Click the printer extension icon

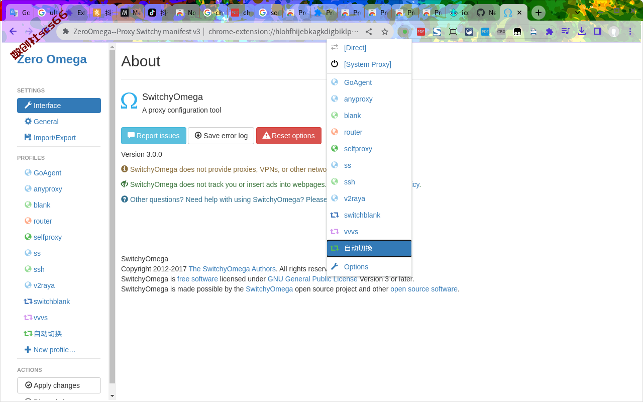point(533,32)
